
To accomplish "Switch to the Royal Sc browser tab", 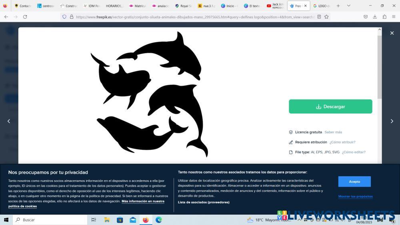I will (184, 6).
